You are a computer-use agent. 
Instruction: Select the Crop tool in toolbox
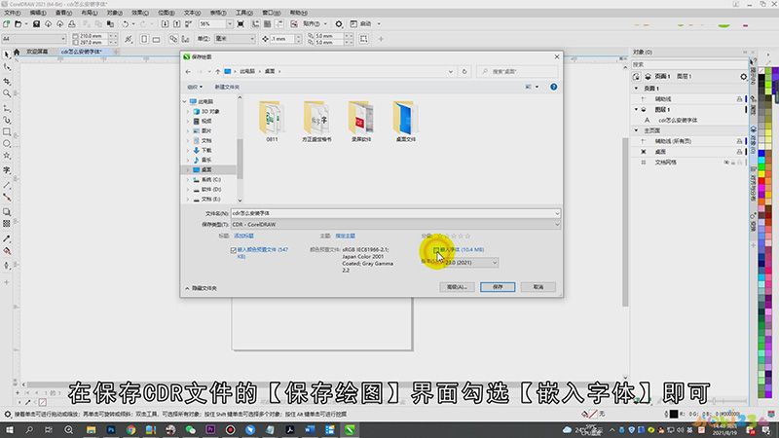coord(7,81)
